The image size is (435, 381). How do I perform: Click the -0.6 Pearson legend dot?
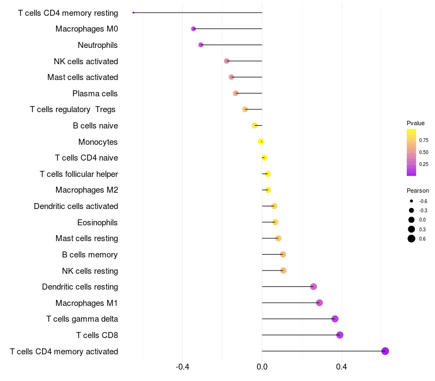(412, 201)
